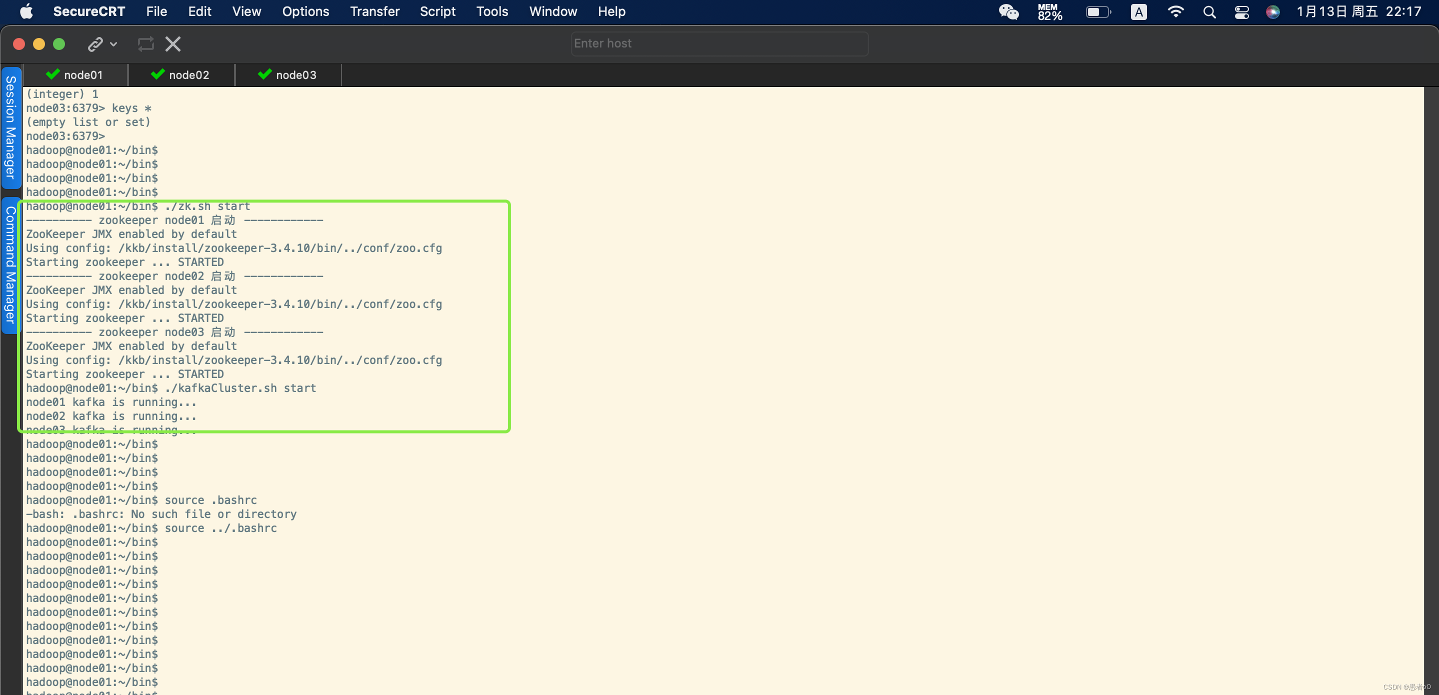
Task: Click the 'node01 kafka is running...' line
Action: pyautogui.click(x=111, y=401)
